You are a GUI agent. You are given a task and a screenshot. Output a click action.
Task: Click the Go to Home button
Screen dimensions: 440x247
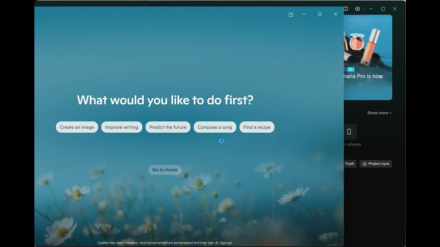[x=165, y=170]
